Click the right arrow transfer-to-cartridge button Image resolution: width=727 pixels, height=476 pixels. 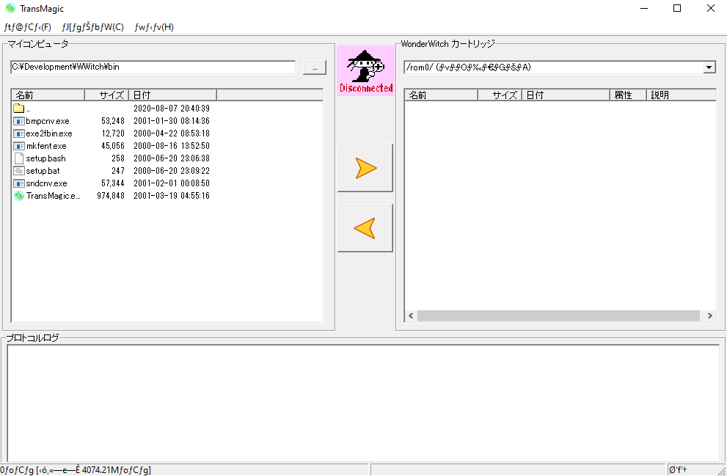(365, 168)
